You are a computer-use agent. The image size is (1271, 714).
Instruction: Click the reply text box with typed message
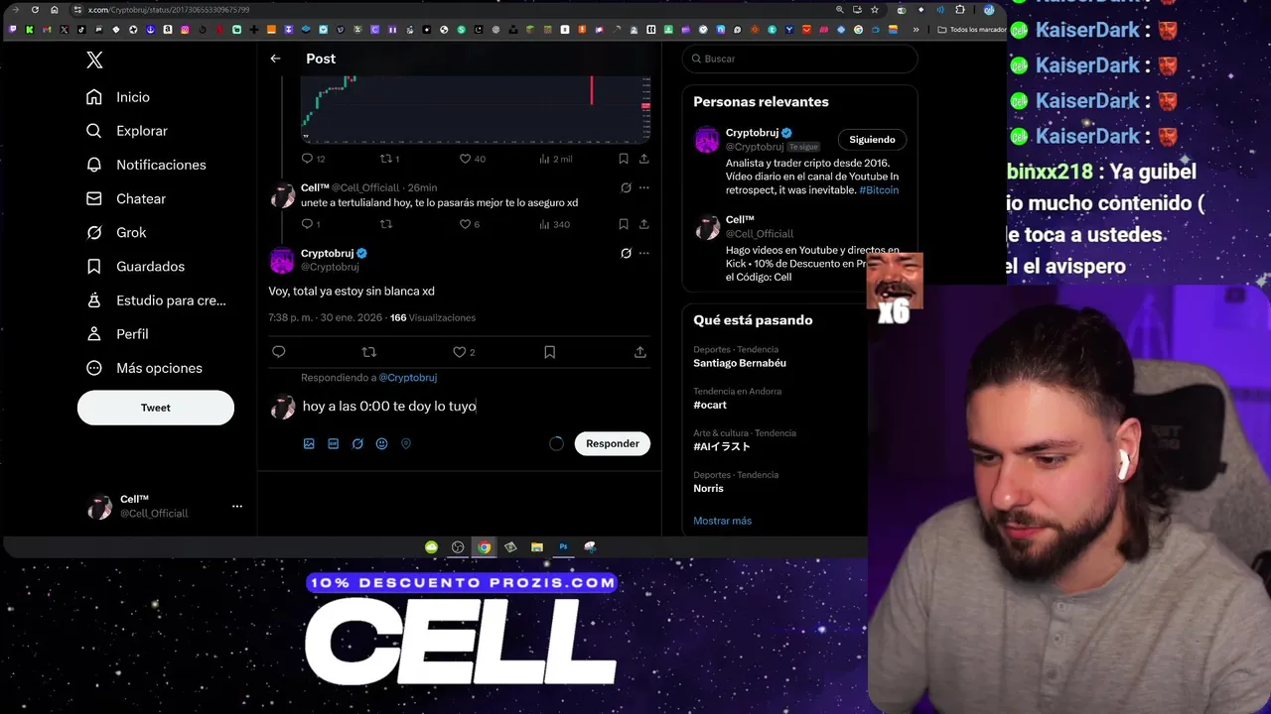(475, 406)
